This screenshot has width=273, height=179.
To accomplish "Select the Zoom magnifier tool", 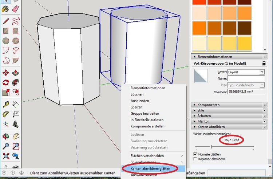I will (5, 146).
